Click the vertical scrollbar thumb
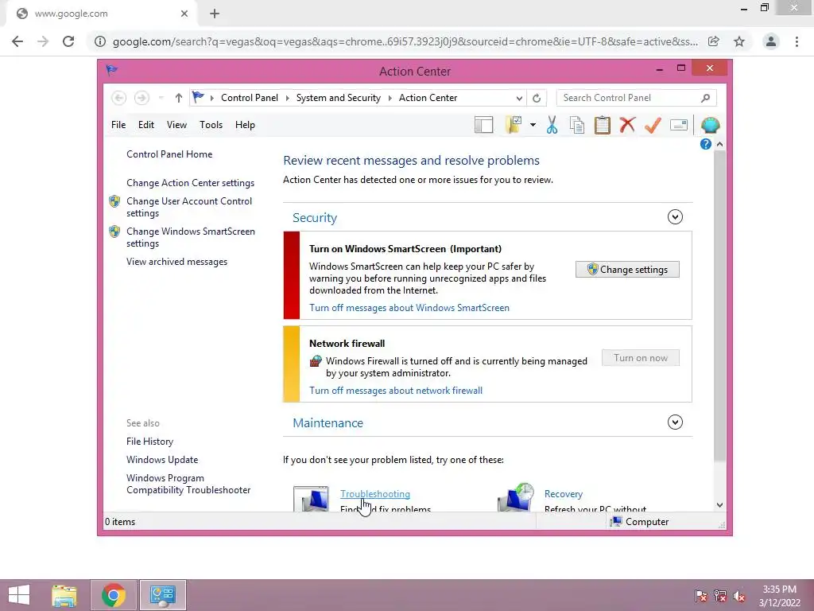The width and height of the screenshot is (814, 611). [719, 305]
